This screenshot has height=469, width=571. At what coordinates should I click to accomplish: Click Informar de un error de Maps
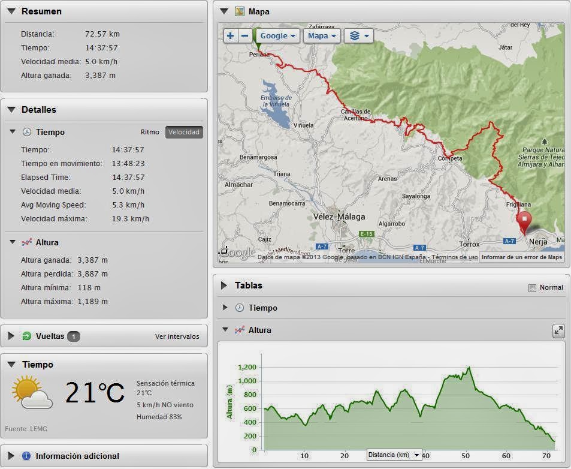522,257
